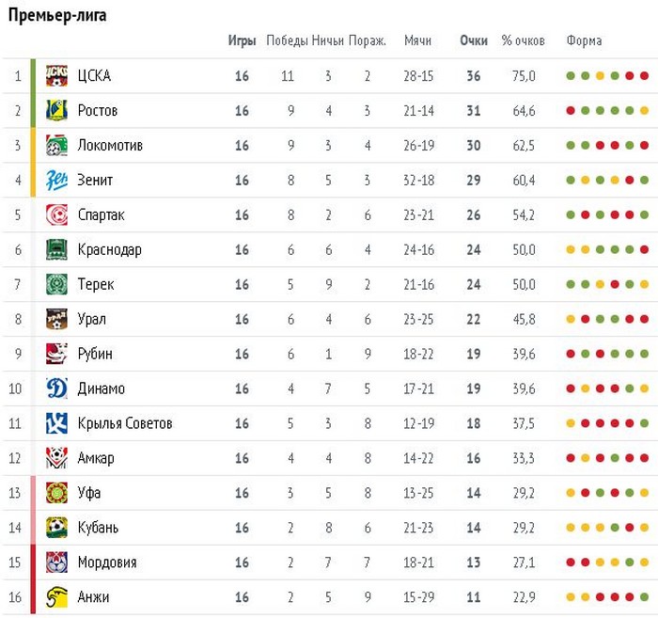Click the Zenit club logo
658x618 pixels.
[57, 181]
